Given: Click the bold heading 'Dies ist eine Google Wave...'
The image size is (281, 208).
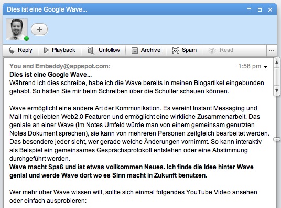Looking at the screenshot, I should pos(50,75).
